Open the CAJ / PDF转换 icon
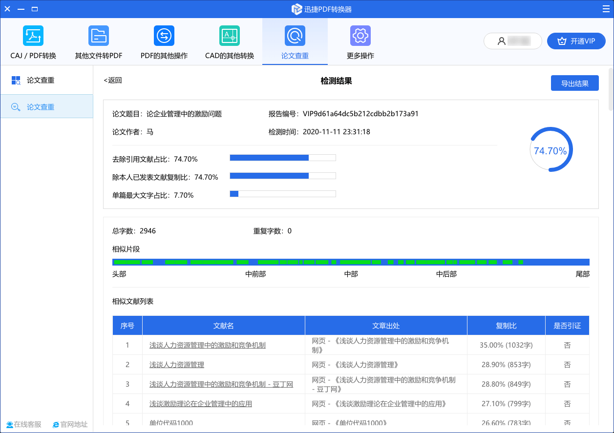 (33, 36)
